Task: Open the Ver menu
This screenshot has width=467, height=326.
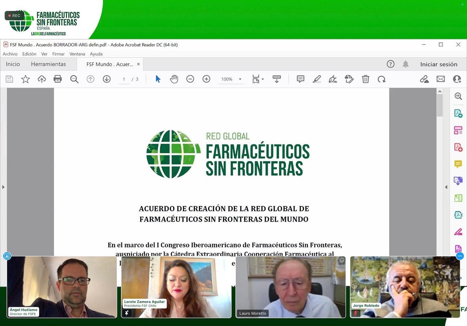Action: 44,54
